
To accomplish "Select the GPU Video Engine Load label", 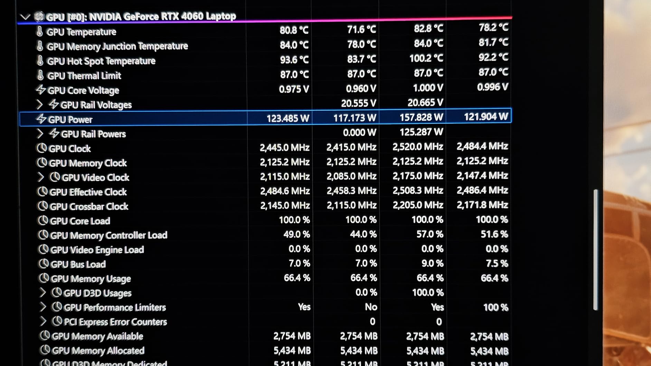I will [x=97, y=250].
